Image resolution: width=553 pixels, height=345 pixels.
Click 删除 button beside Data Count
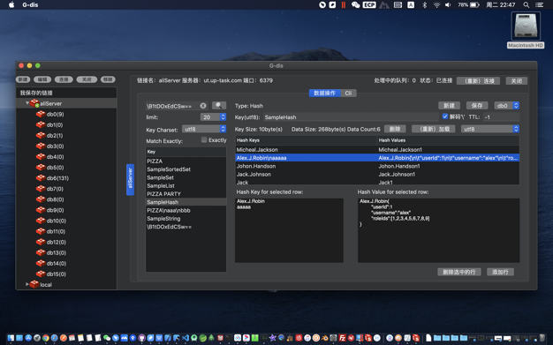click(x=395, y=129)
